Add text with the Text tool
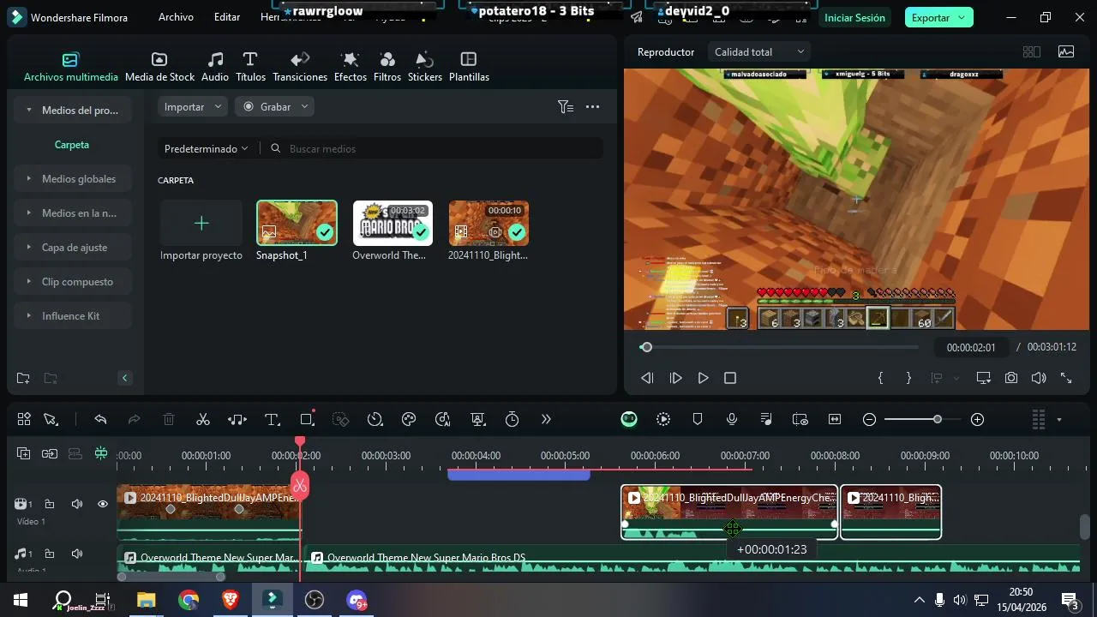Screen dimensions: 1097x617 (x=273, y=419)
